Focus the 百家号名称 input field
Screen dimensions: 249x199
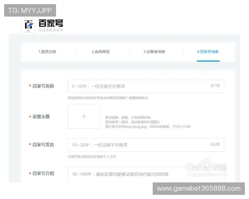click(x=146, y=86)
